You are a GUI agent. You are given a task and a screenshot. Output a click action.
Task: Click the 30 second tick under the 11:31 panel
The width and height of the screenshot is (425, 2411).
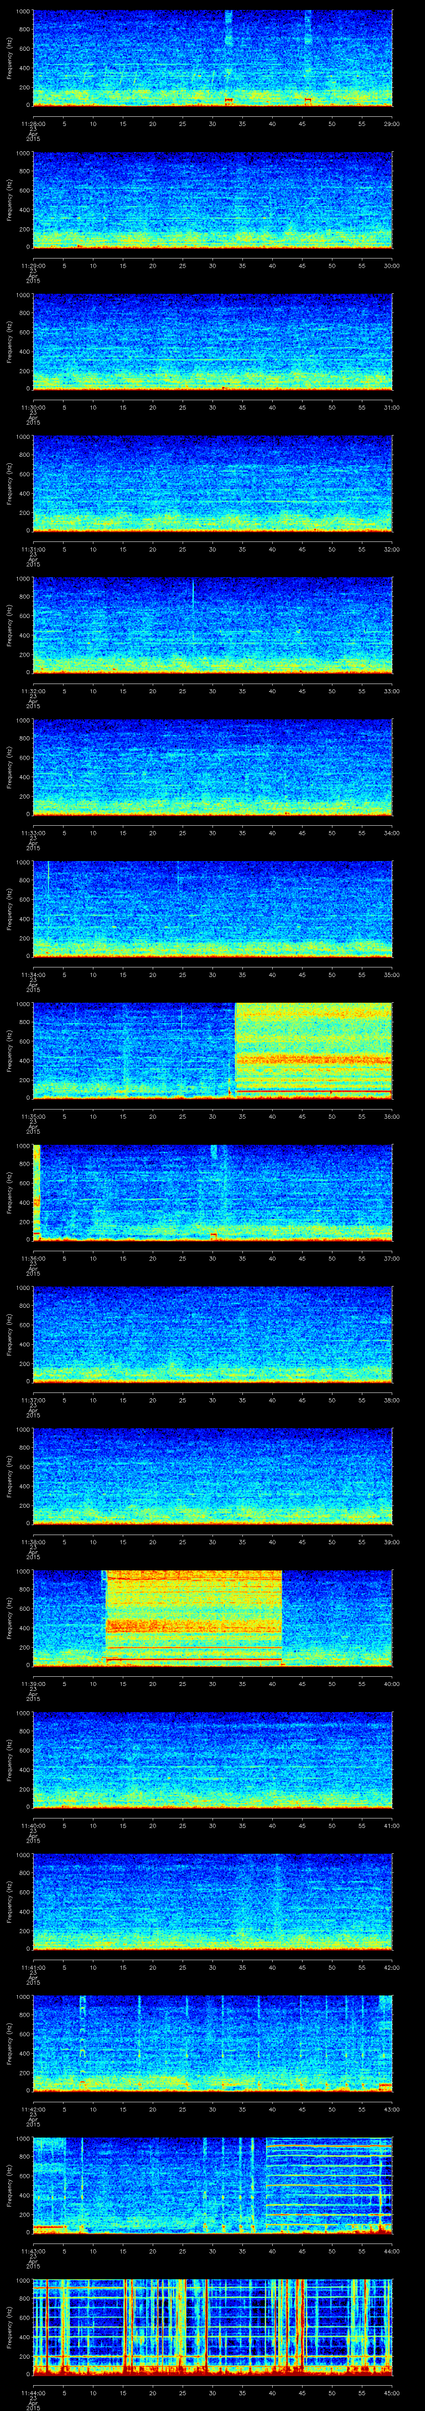click(x=212, y=549)
